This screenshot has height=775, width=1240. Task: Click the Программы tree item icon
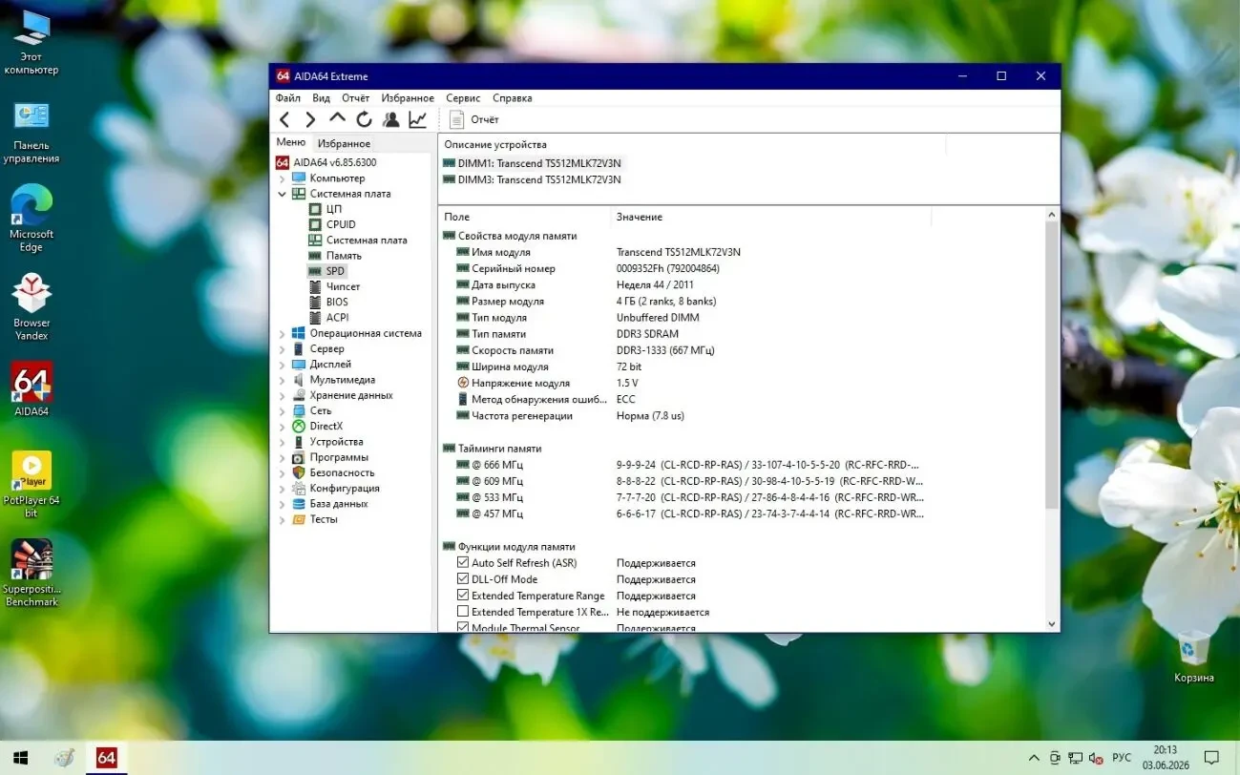tap(299, 457)
